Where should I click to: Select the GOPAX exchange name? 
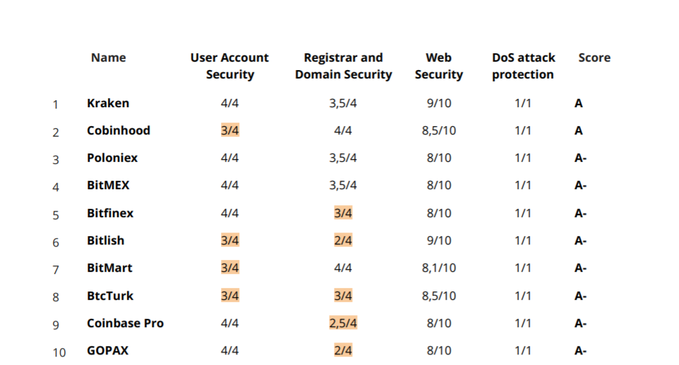coord(107,350)
